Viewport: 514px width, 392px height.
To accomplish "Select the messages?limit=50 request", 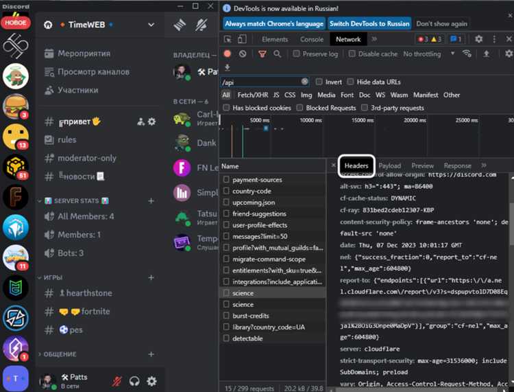I will point(273,236).
